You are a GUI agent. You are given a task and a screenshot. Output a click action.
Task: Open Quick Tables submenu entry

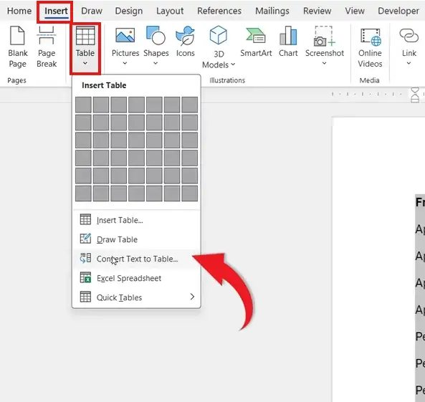(136, 297)
